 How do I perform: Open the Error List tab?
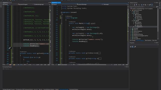coord(36,89)
